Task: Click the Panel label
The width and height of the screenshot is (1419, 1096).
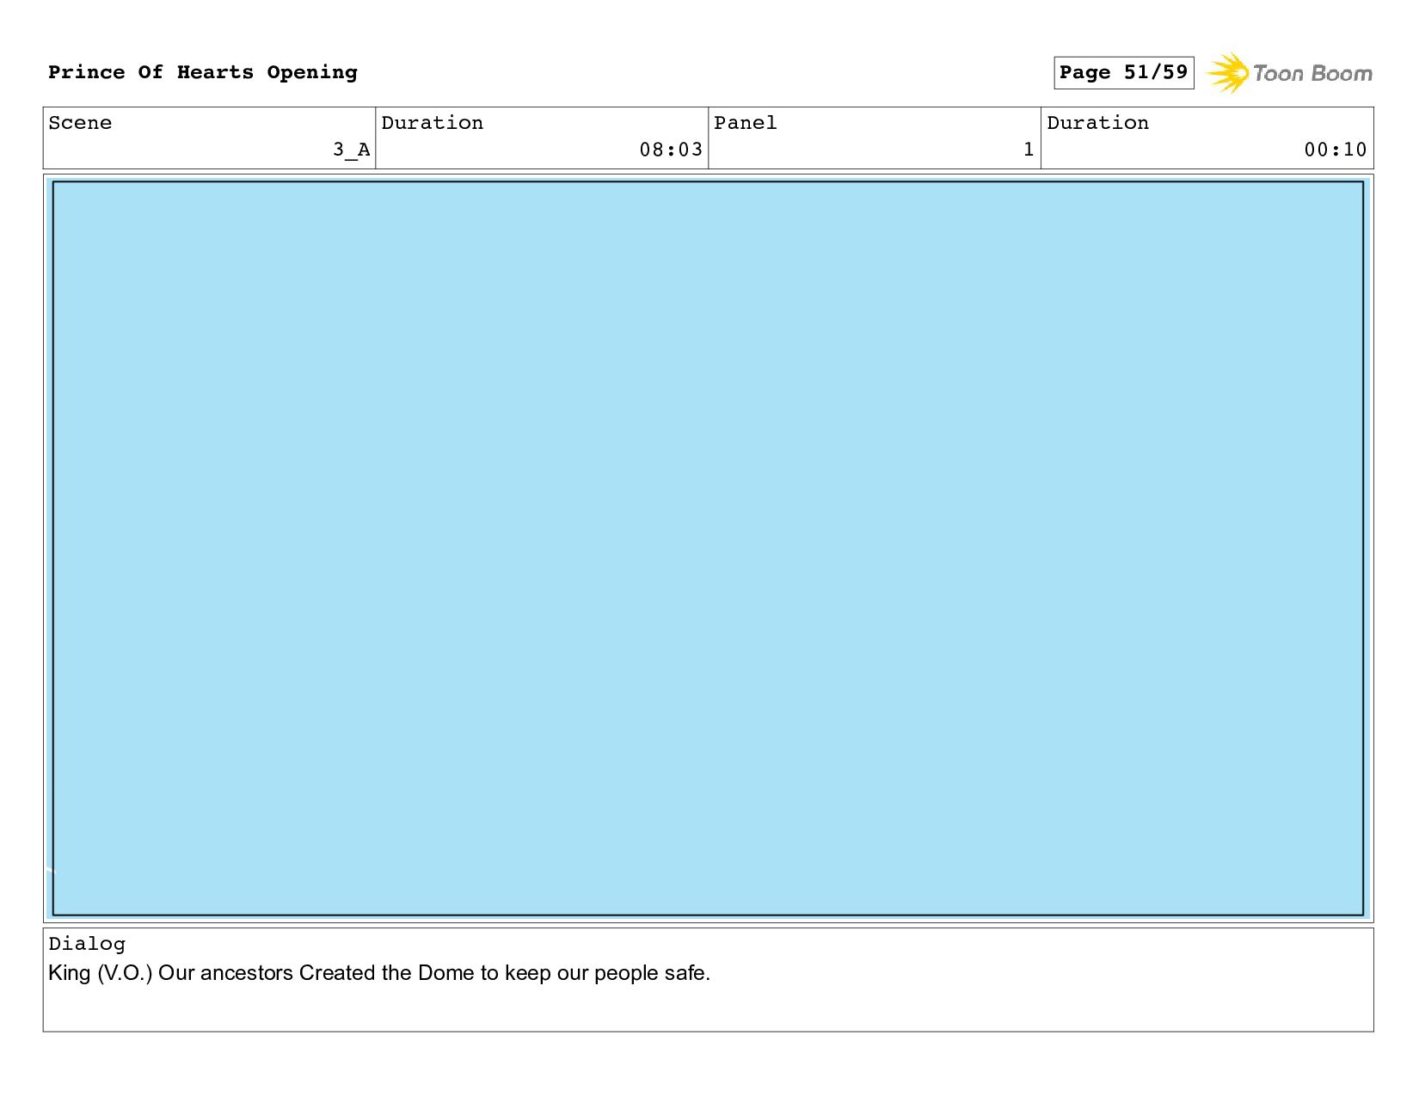Action: [x=746, y=123]
